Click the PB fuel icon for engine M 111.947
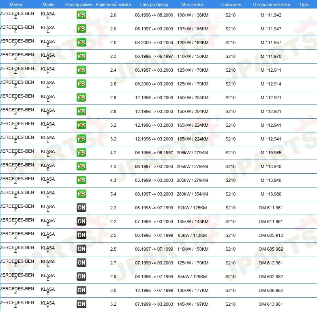 pos(81,29)
